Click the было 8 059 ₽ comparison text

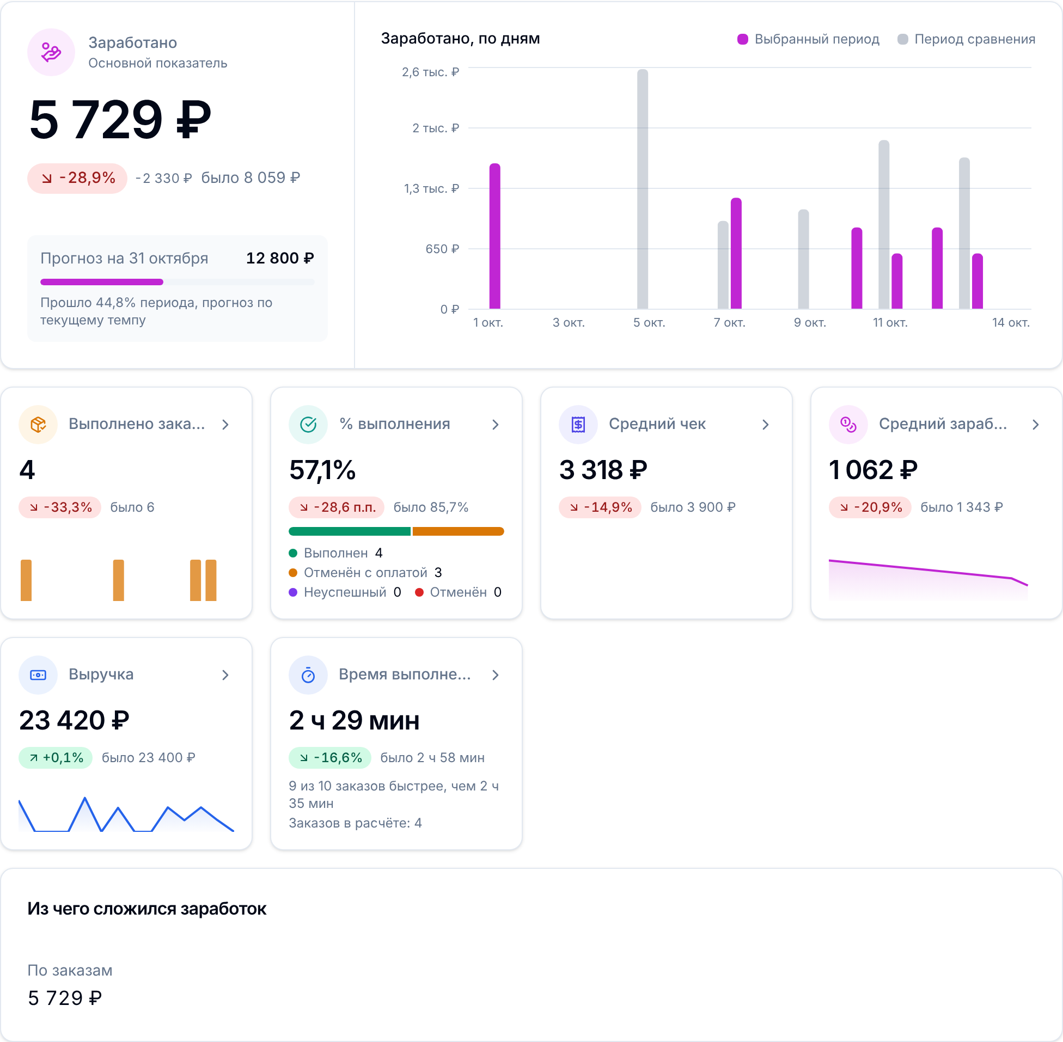point(251,178)
